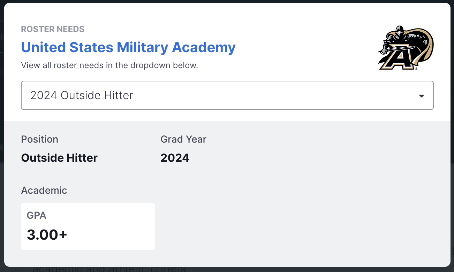Click the dropdown arrow in the roster needs selector
This screenshot has width=454, height=272.
(x=422, y=96)
